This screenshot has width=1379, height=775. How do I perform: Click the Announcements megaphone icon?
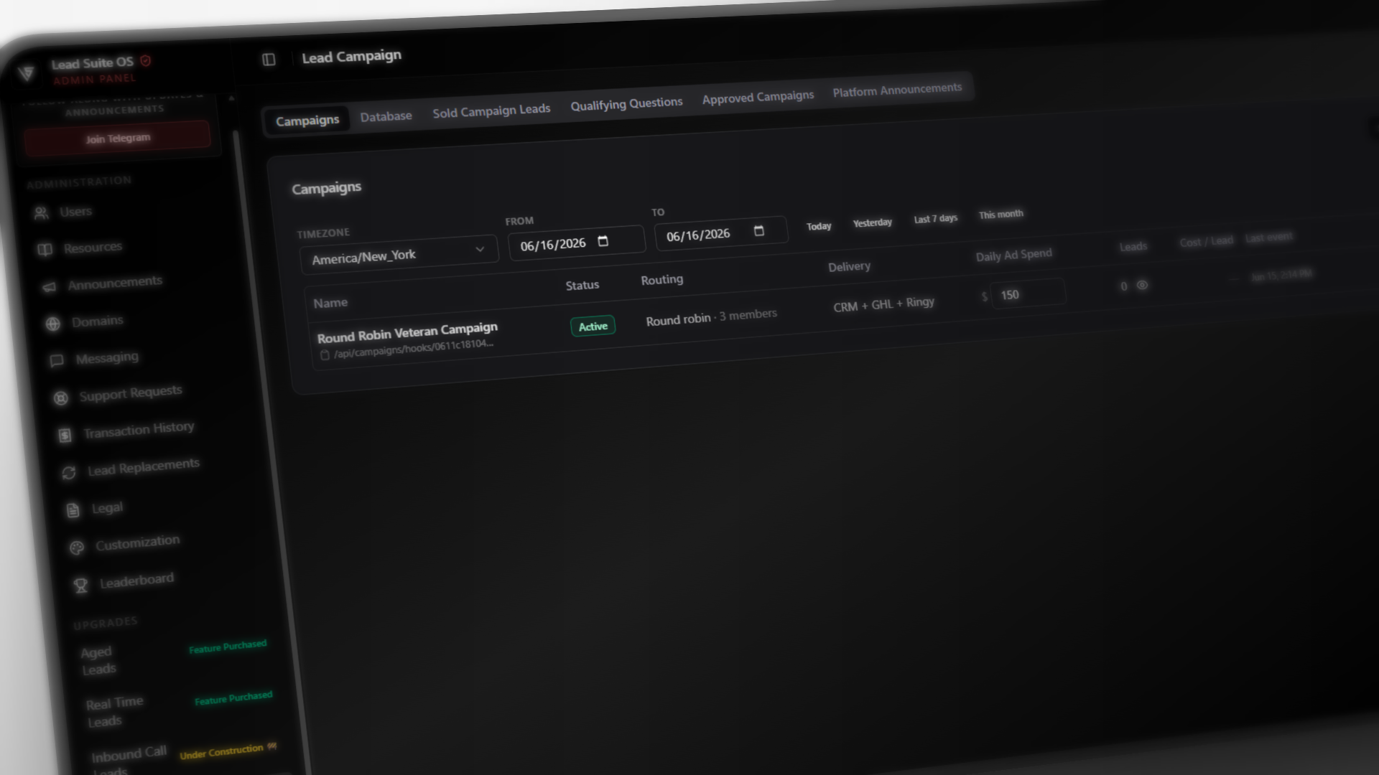(49, 287)
